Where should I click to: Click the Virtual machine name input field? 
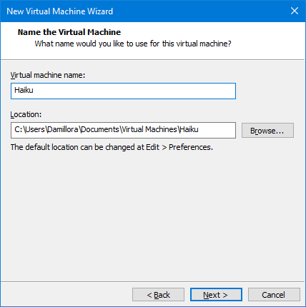coord(123,91)
